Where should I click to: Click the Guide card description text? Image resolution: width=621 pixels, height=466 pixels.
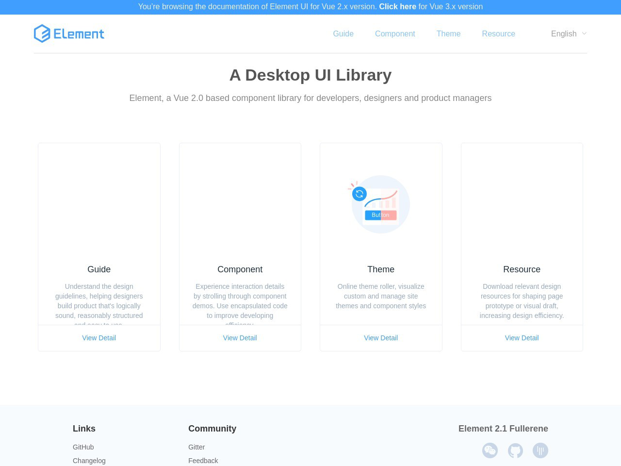[99, 303]
